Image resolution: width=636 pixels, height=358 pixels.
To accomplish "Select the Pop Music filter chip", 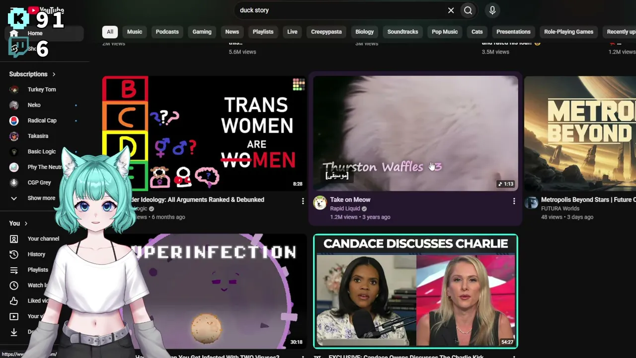I will (x=445, y=32).
